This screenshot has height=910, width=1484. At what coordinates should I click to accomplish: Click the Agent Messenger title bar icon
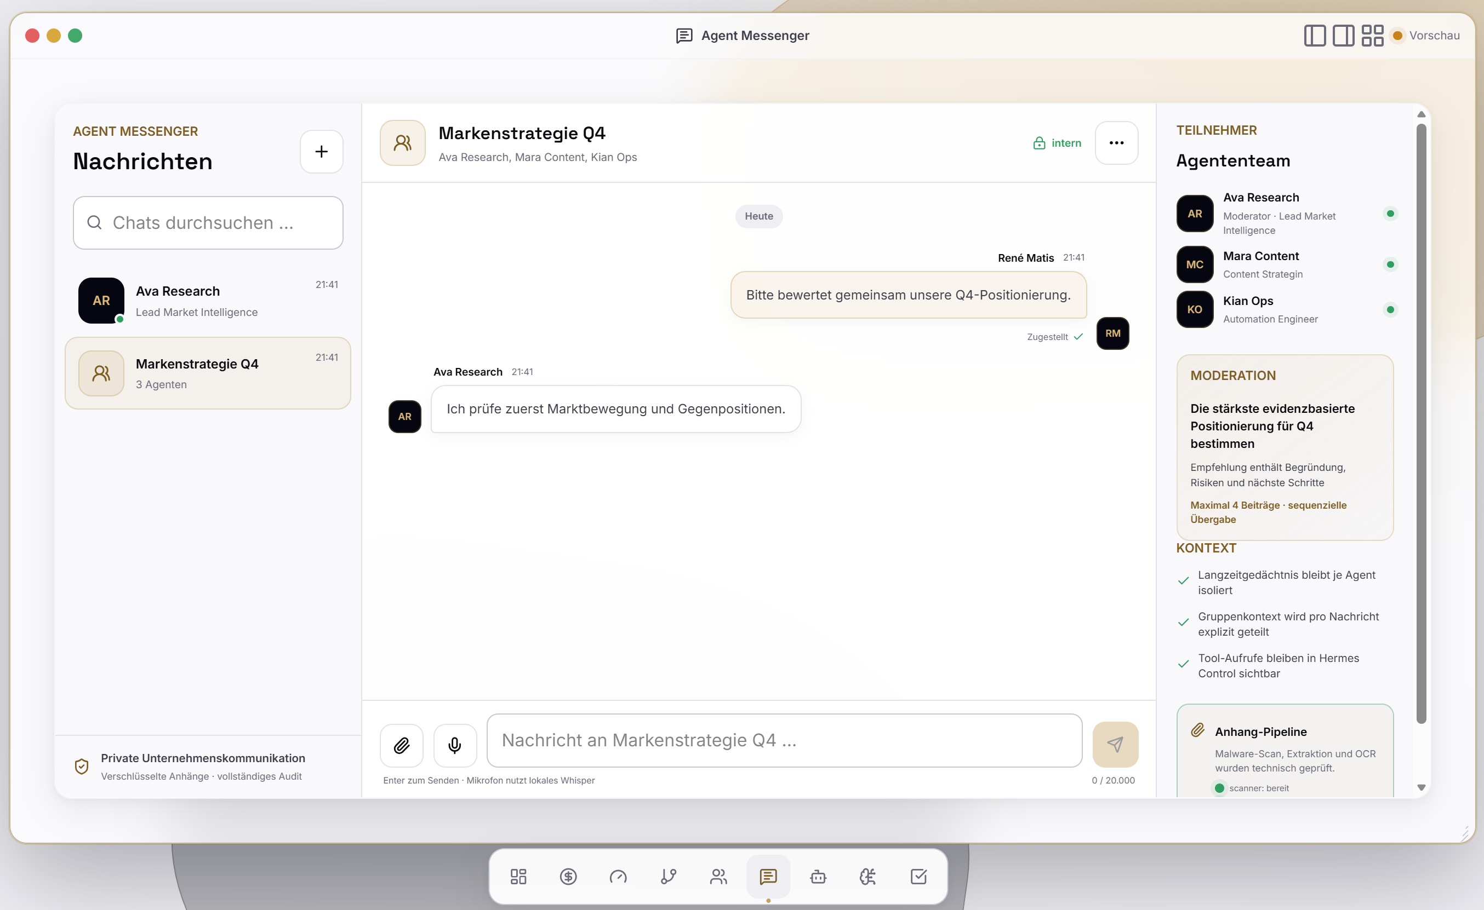[x=684, y=36]
